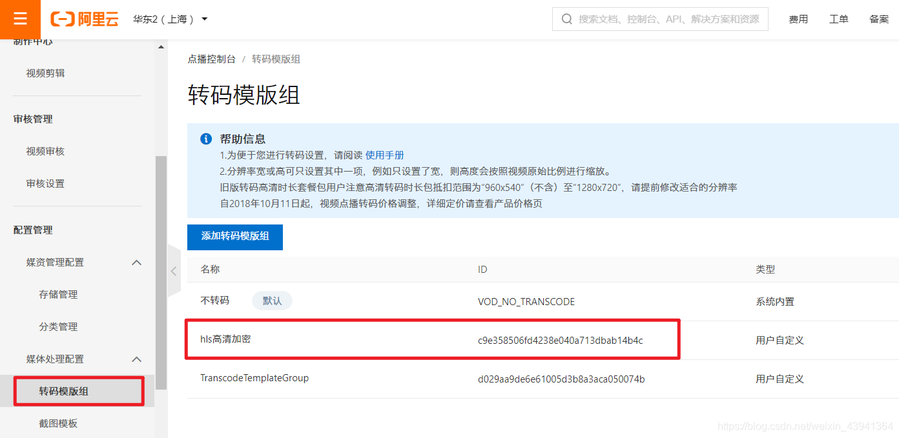Image resolution: width=899 pixels, height=438 pixels.
Task: Click the search magnifier icon
Action: [566, 19]
